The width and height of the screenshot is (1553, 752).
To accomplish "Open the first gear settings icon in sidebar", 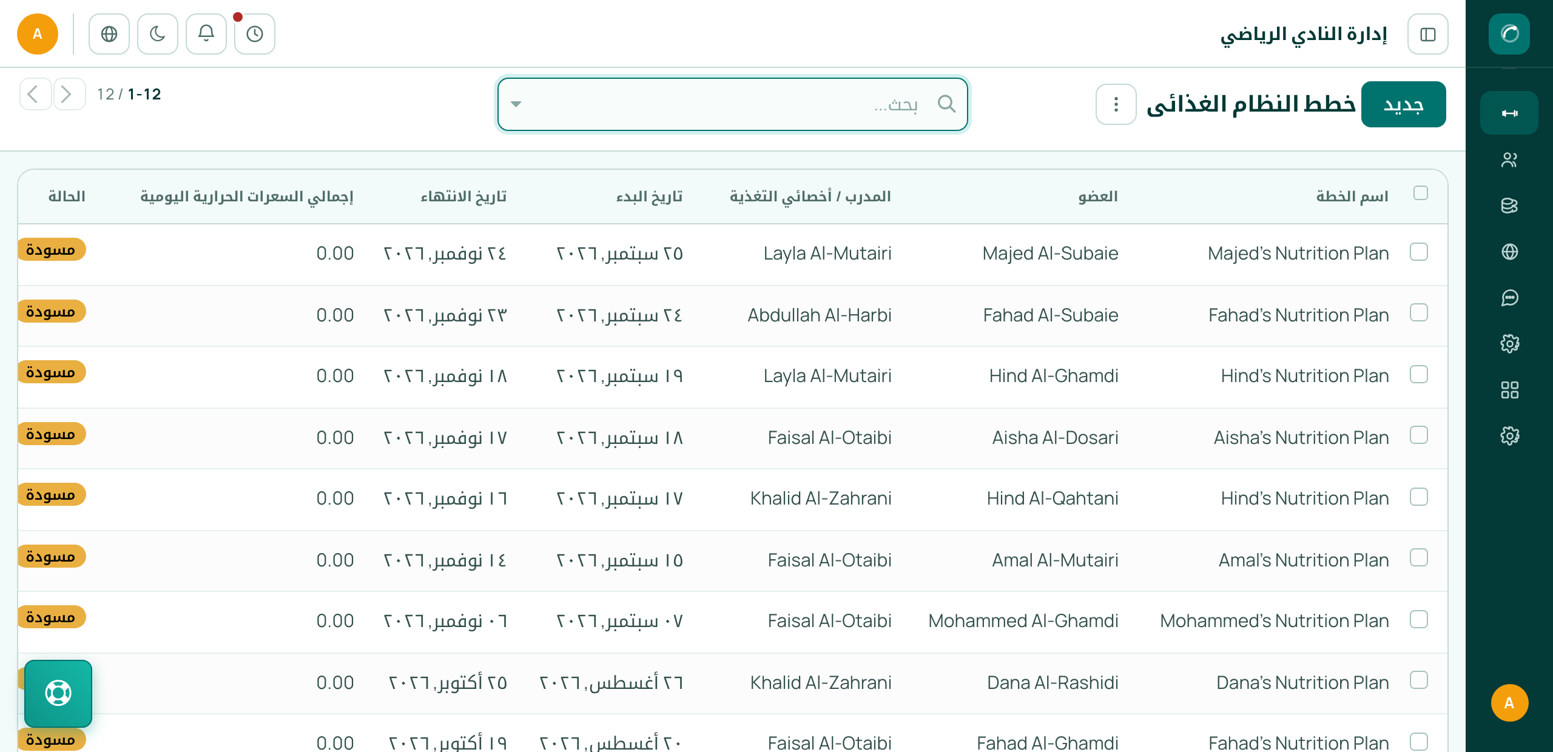I will [1509, 344].
